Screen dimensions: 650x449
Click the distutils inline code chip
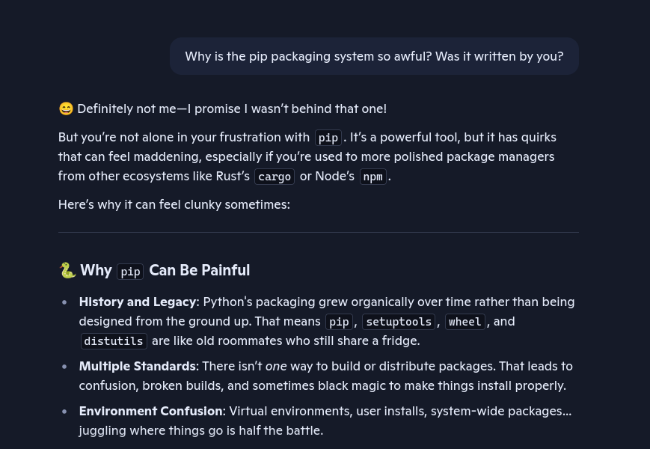114,341
